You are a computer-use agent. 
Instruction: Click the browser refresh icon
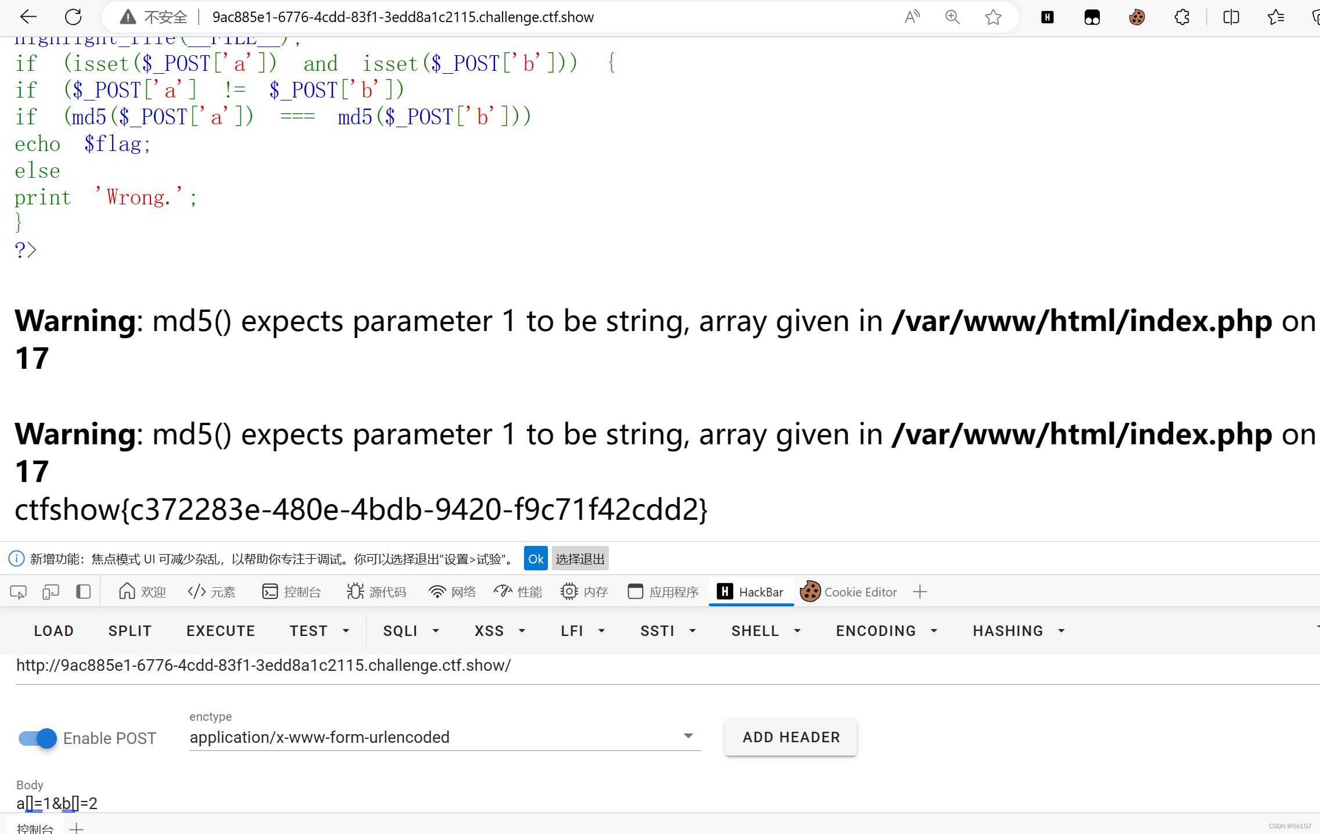coord(73,17)
